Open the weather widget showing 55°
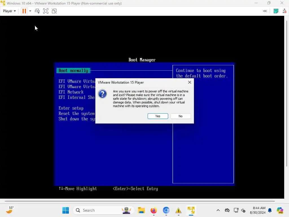Viewport: 289px width, 217px height. click(x=10, y=210)
